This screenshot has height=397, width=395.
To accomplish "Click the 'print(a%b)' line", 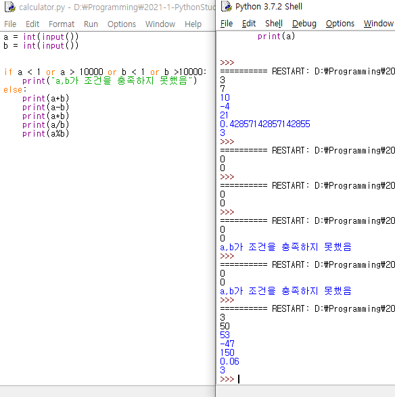I will coord(45,134).
